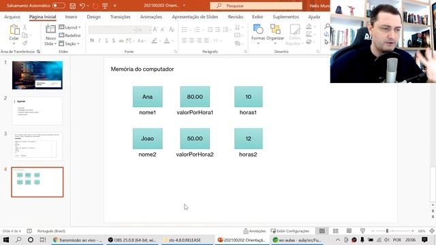Center text alignment icon
Screen dimensions: 436x245
point(192,41)
